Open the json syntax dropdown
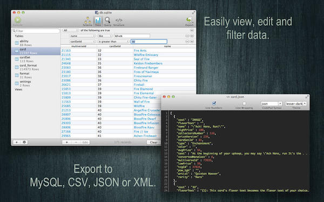Screen dimensions: 324x202 [271, 103]
